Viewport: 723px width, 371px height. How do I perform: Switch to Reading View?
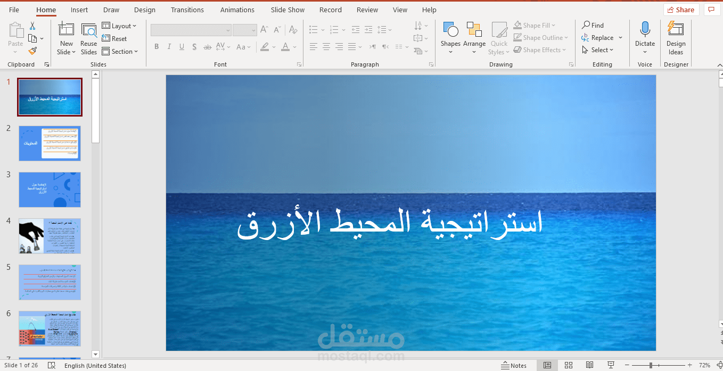click(x=589, y=365)
